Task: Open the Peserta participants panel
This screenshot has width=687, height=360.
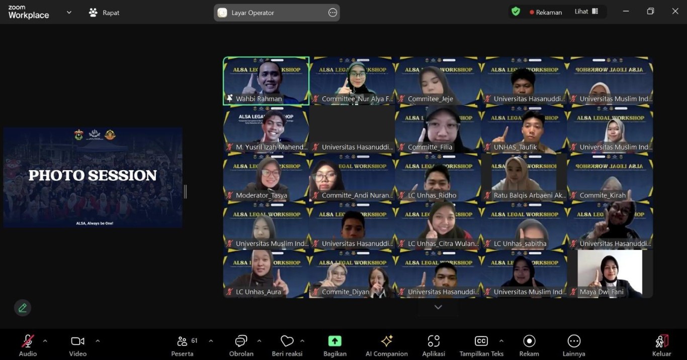Action: tap(182, 345)
